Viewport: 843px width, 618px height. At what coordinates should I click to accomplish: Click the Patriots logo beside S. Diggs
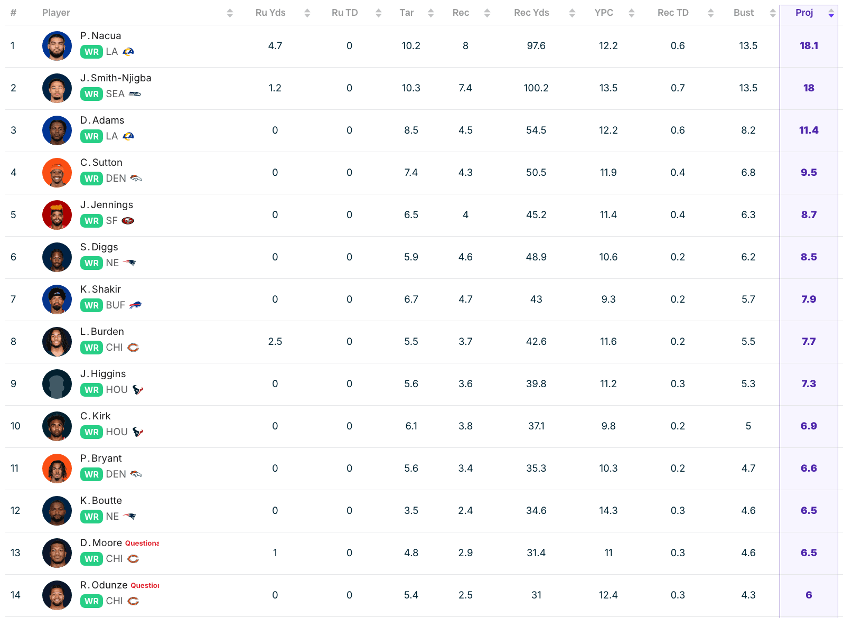click(129, 263)
